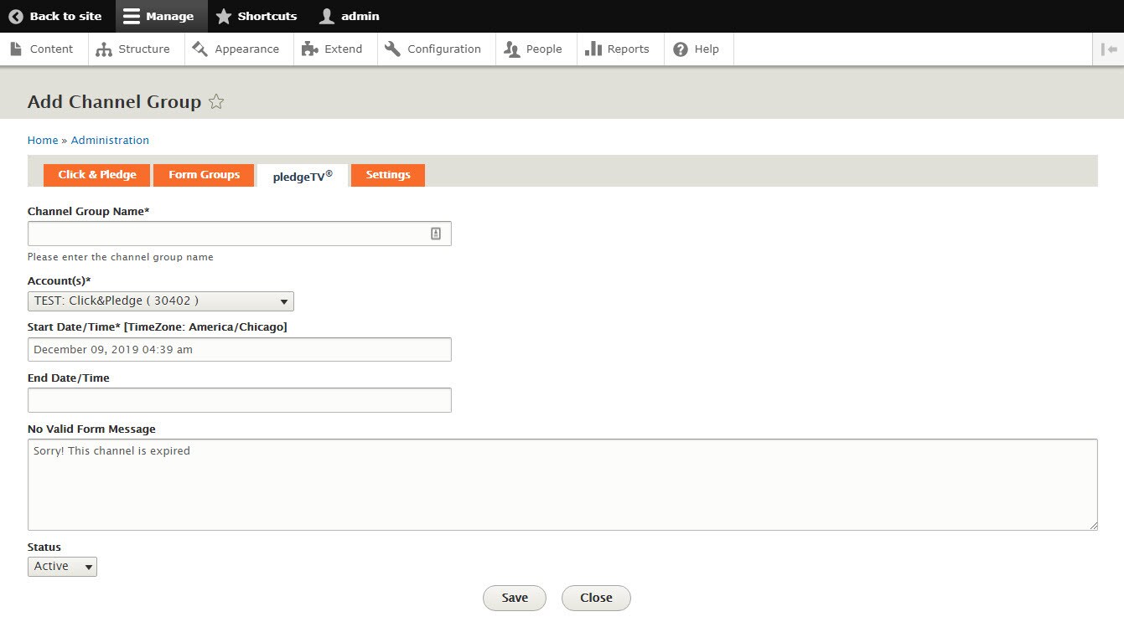This screenshot has height=622, width=1124.
Task: Click the People icon
Action: pyautogui.click(x=511, y=49)
